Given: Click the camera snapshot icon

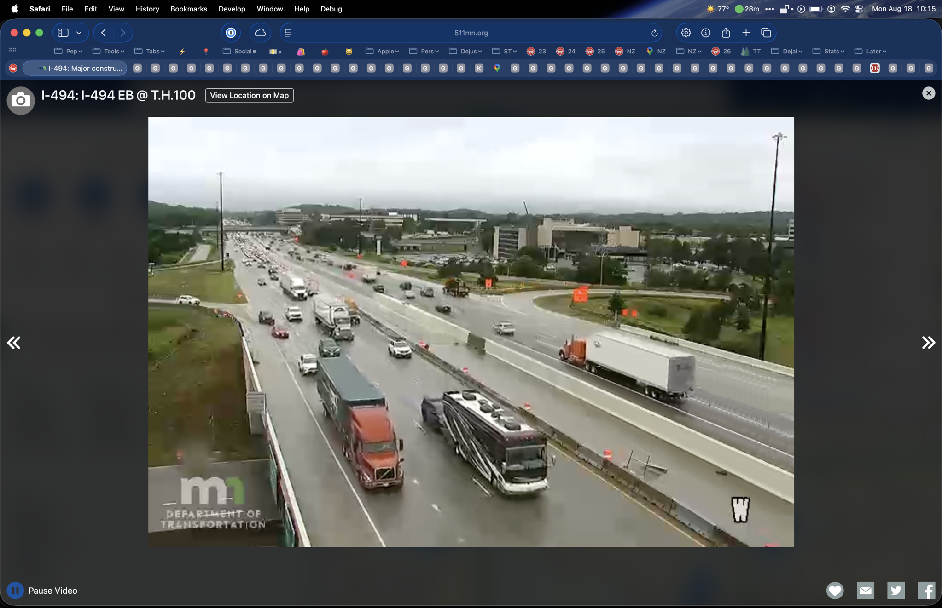Looking at the screenshot, I should pos(21,100).
